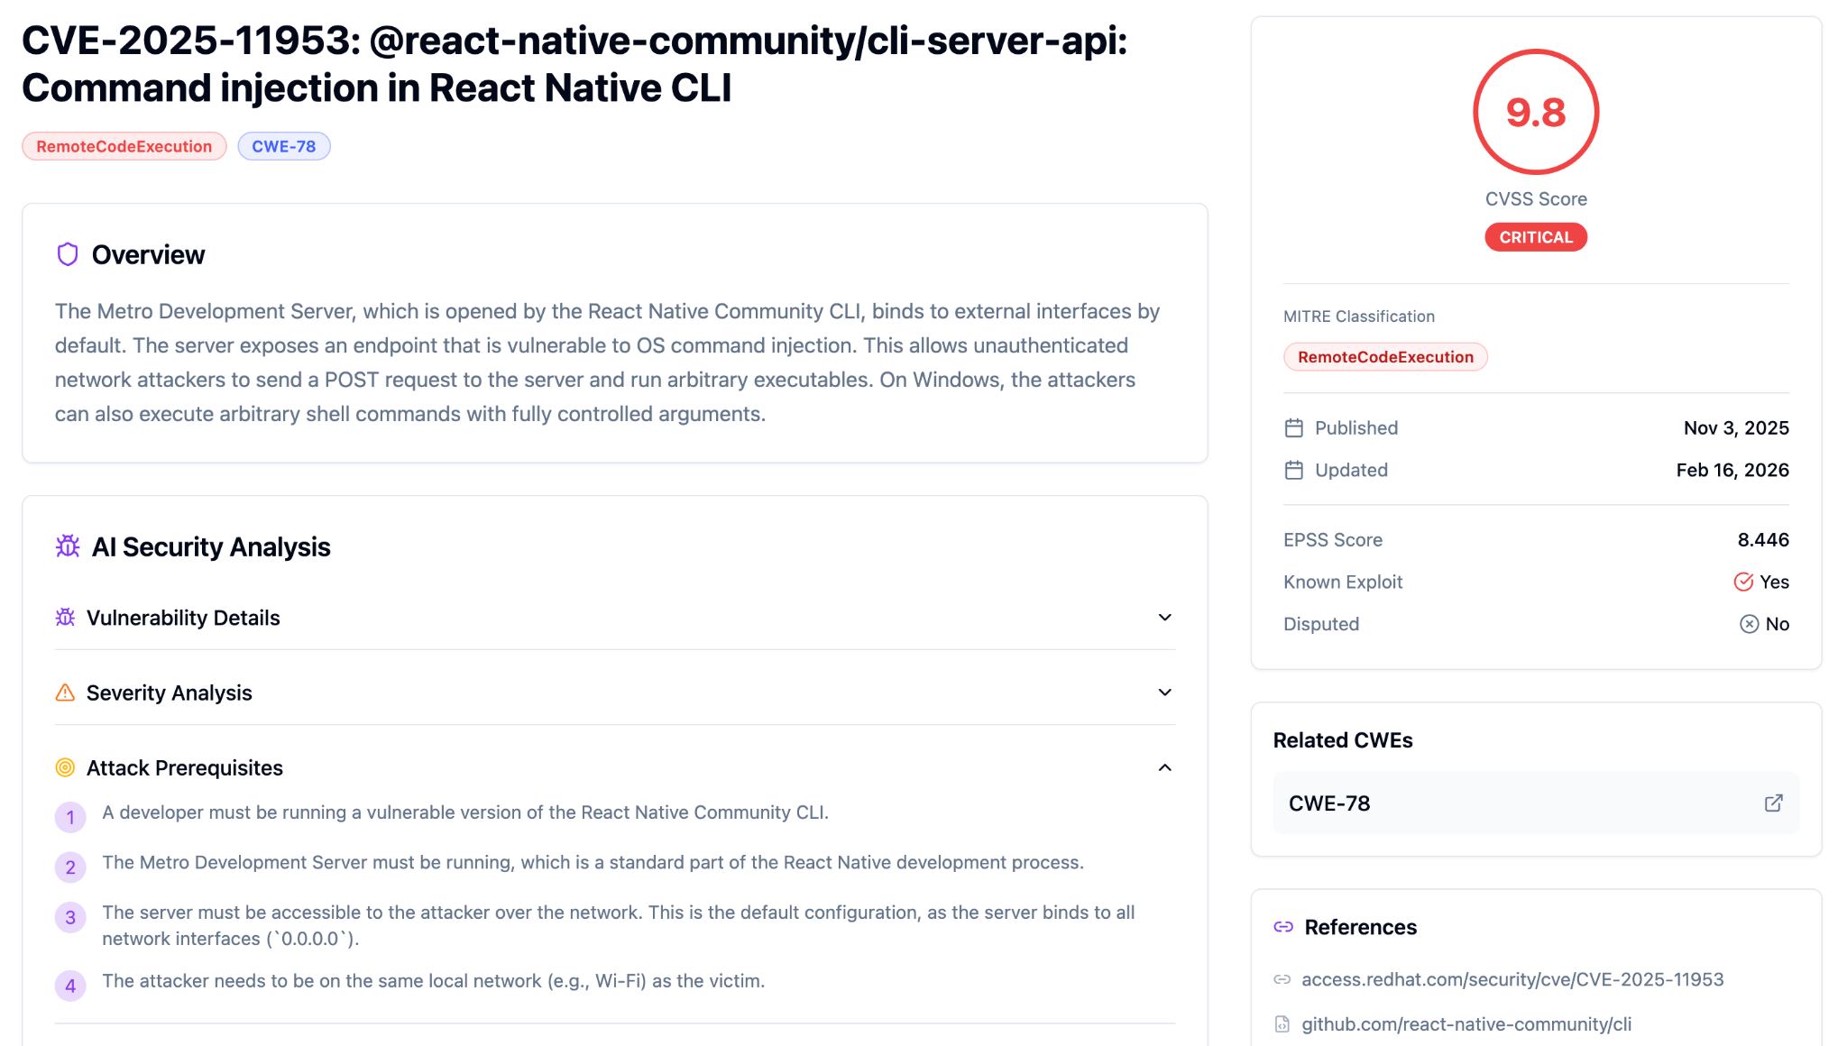Viewport: 1847px width, 1046px height.
Task: Click the warning triangle icon for Severity Analysis
Action: 64,693
